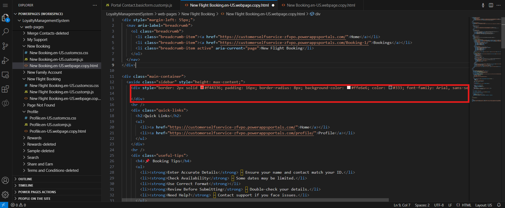Collapse the Profile folder
Screen dimensions: 505x208
[32, 112]
